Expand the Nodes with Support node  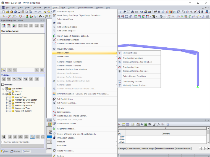pos(7,111)
